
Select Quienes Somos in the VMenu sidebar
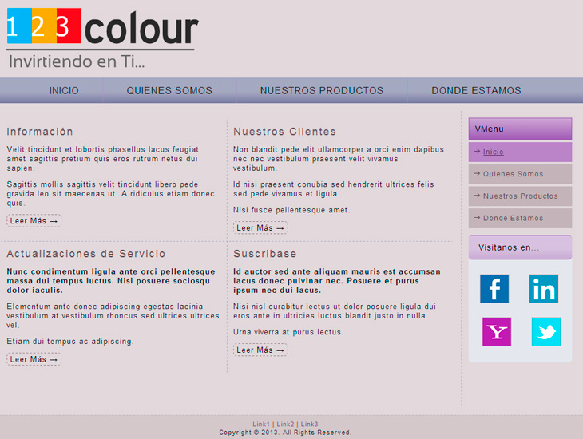pyautogui.click(x=513, y=174)
